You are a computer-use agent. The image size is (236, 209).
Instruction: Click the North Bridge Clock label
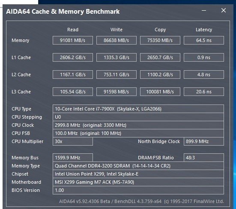coord(159,141)
